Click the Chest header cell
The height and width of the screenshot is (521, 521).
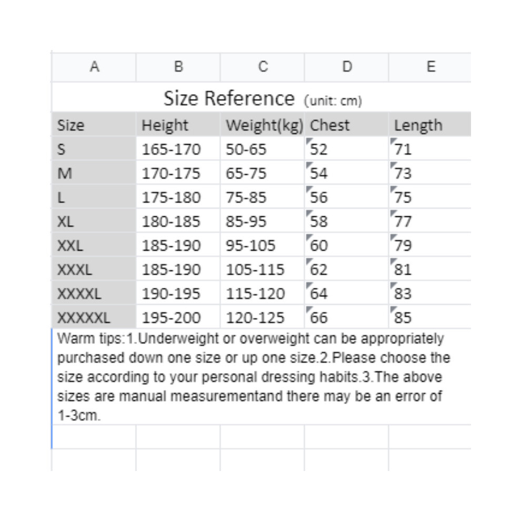tap(347, 125)
